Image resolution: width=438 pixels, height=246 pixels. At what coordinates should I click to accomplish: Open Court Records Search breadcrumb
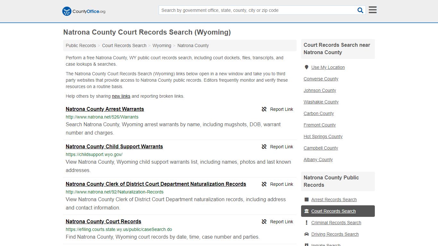(124, 45)
